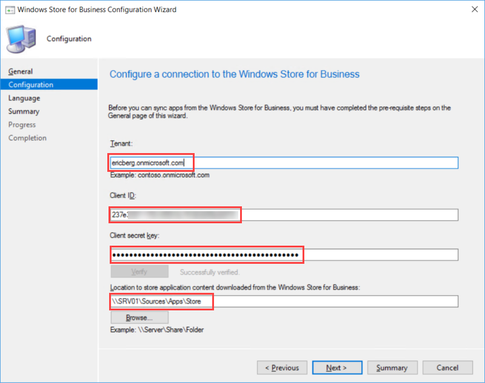485x383 pixels.
Task: Open the Browse... folder picker
Action: point(139,317)
